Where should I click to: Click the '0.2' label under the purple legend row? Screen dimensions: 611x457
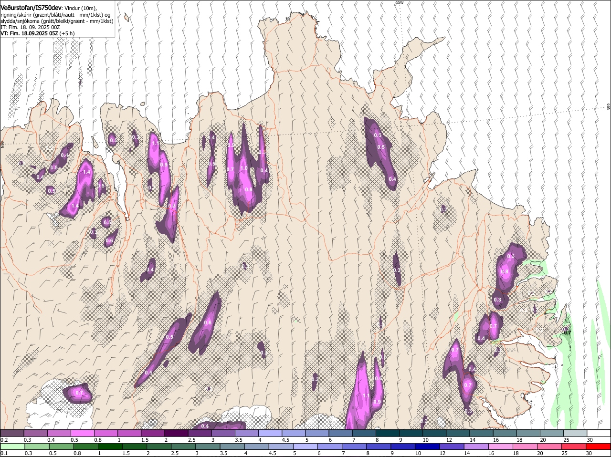click(4, 440)
